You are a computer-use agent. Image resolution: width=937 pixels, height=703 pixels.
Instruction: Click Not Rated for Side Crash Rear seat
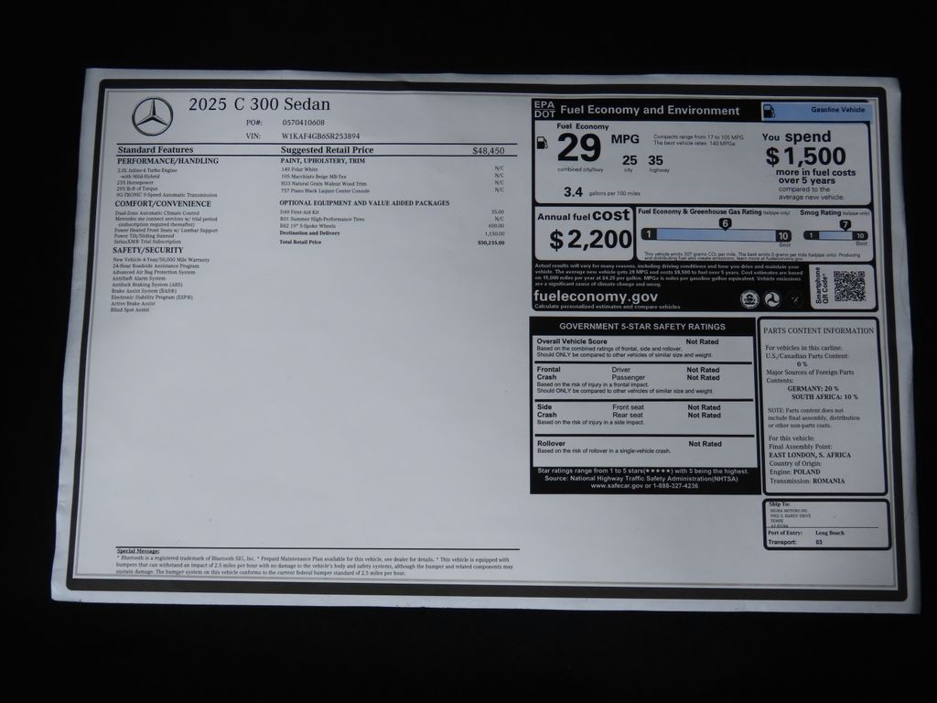[704, 416]
